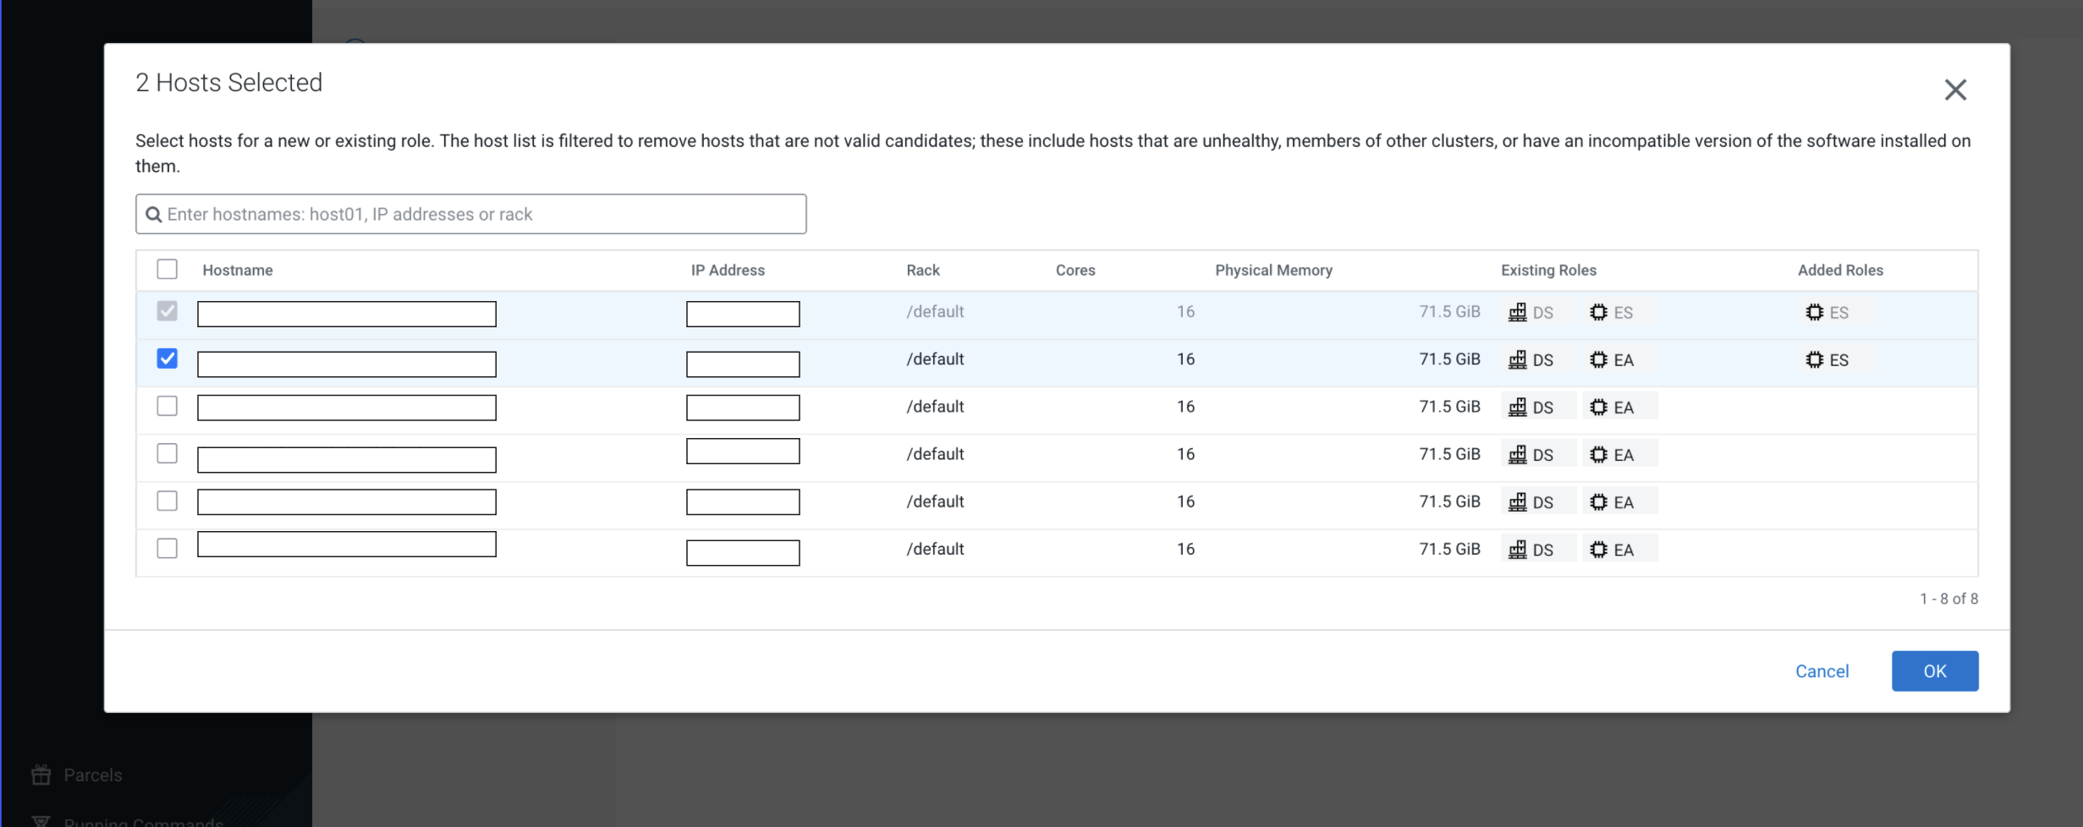Image resolution: width=2083 pixels, height=827 pixels.
Task: Click the EA role icon in the last row
Action: pos(1597,550)
